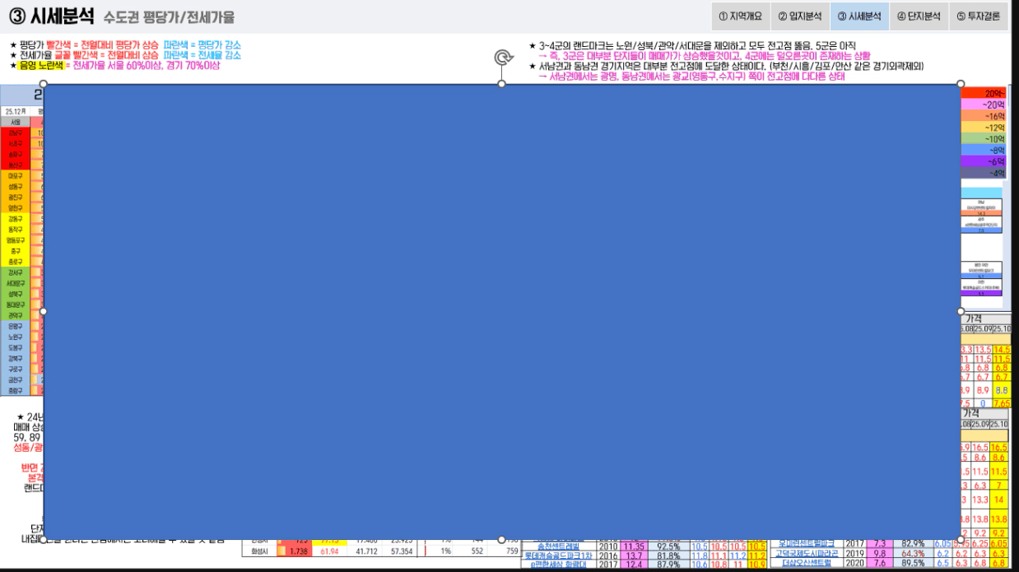Click the top-left resize handle of blue shape

[43, 84]
